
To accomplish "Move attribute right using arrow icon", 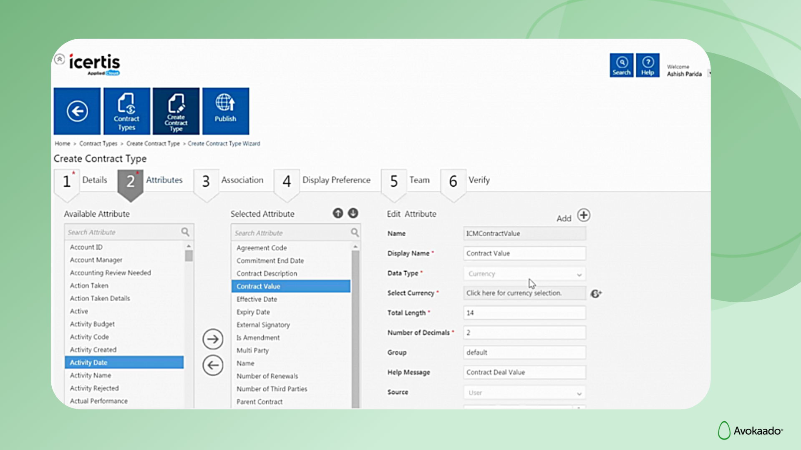I will click(213, 339).
